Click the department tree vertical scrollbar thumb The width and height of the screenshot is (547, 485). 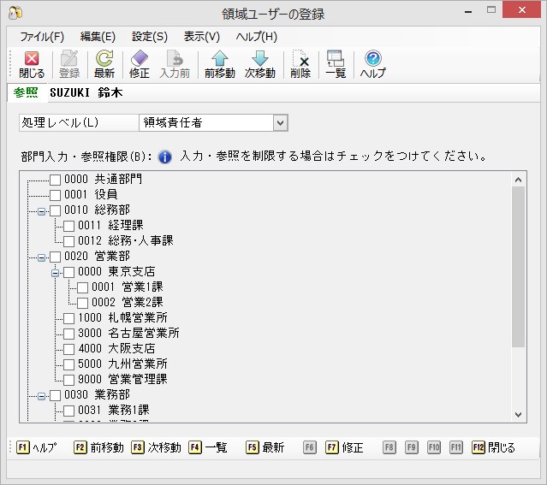click(x=518, y=265)
